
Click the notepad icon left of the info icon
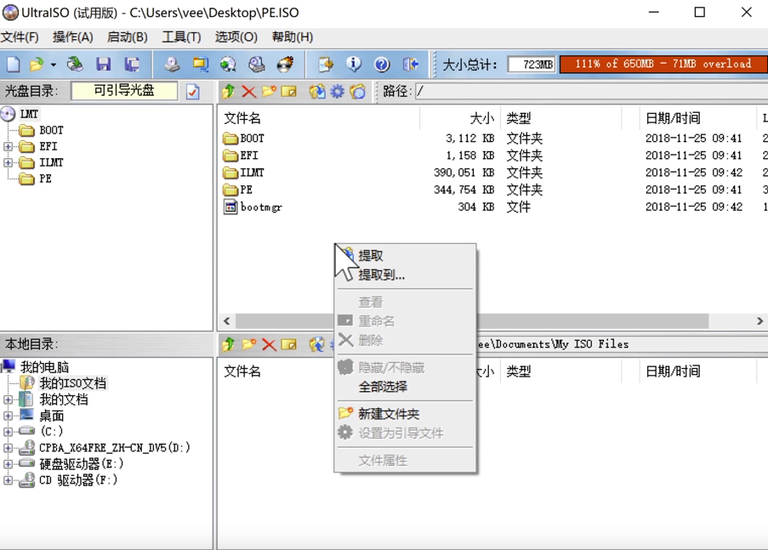point(325,64)
